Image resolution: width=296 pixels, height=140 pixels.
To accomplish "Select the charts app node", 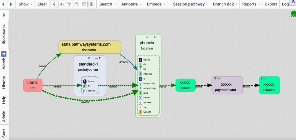I will [x=33, y=85].
